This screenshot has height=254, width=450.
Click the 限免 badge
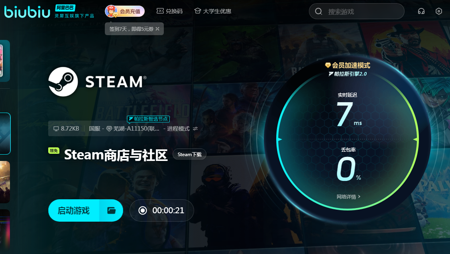tap(54, 151)
